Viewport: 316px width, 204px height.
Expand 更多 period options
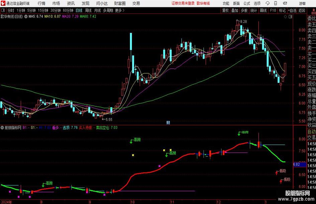[x=120, y=10]
